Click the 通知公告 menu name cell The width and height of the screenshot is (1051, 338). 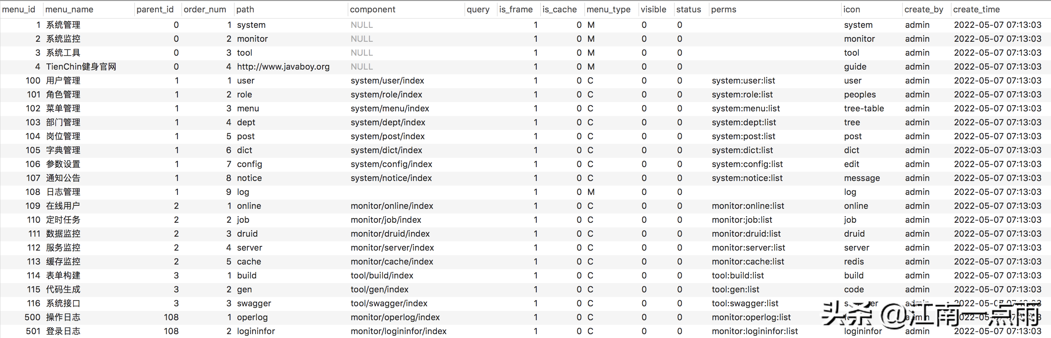(63, 178)
